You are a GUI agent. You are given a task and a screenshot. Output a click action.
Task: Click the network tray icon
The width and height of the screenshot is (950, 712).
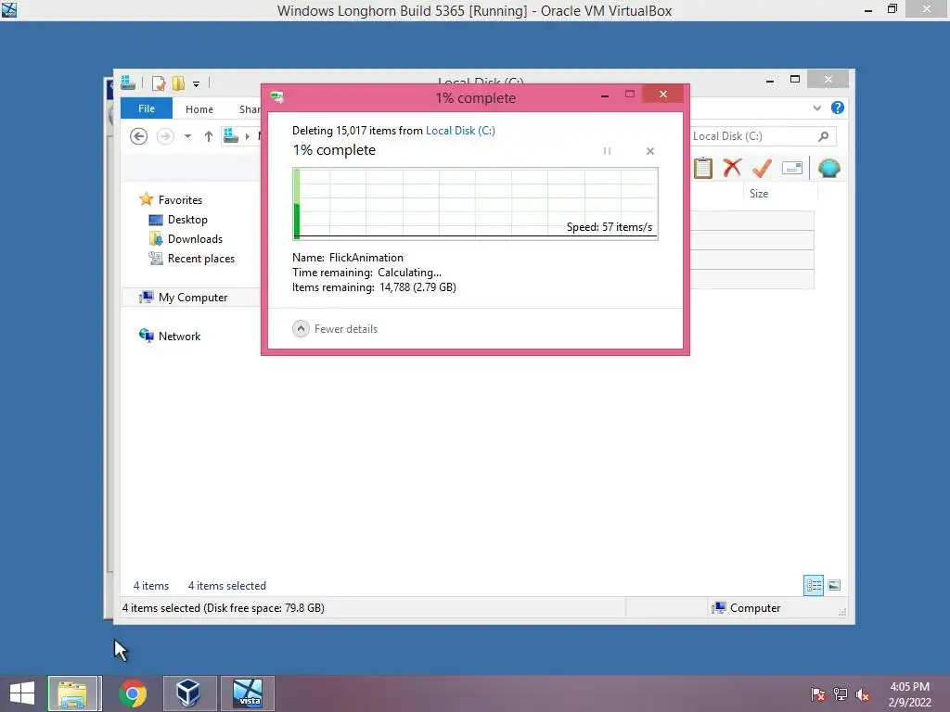click(841, 694)
